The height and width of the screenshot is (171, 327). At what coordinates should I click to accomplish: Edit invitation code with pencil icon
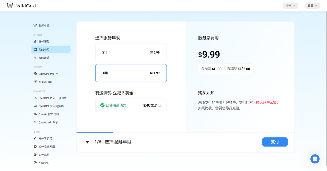click(x=160, y=105)
